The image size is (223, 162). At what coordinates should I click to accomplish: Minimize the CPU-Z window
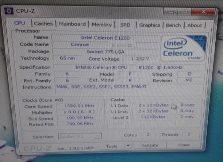click(170, 11)
